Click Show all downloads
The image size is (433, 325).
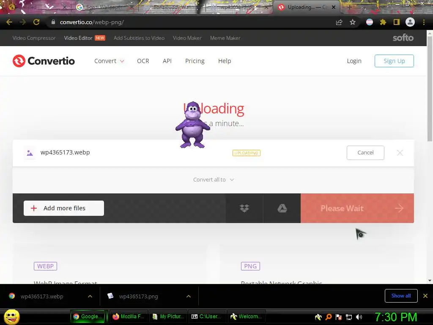coord(401,296)
